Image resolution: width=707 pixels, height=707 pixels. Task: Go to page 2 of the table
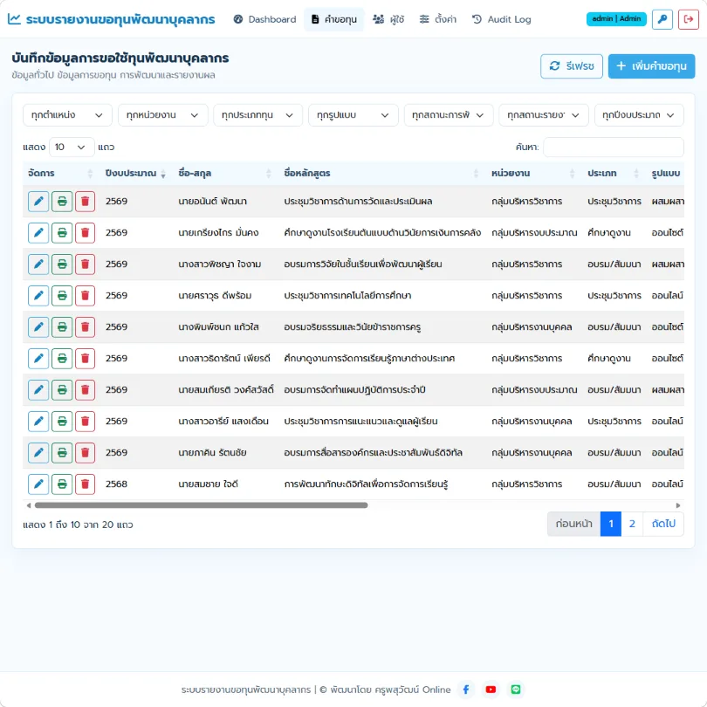coord(632,524)
